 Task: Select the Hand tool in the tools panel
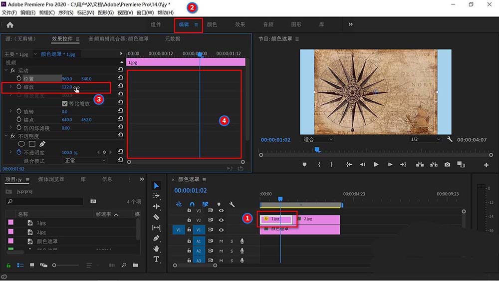click(x=156, y=249)
